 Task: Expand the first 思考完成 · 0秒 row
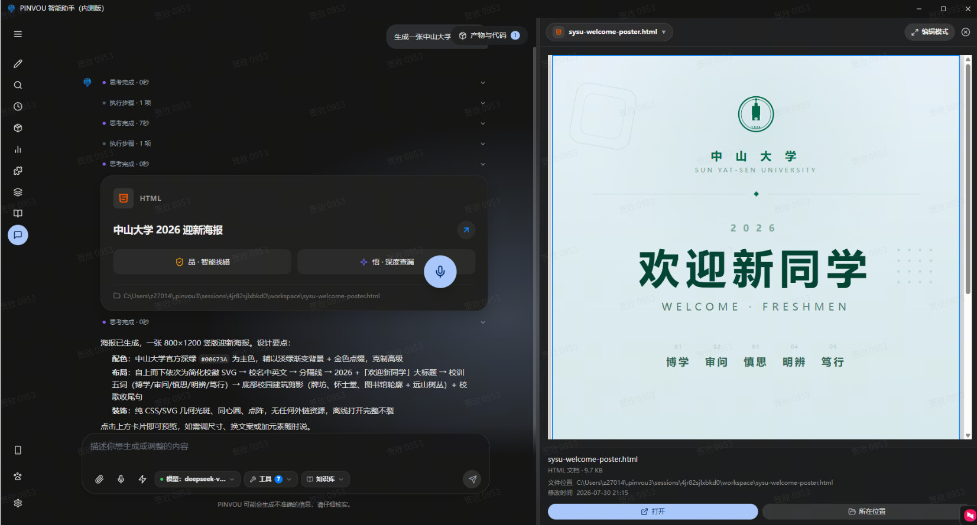pos(294,82)
